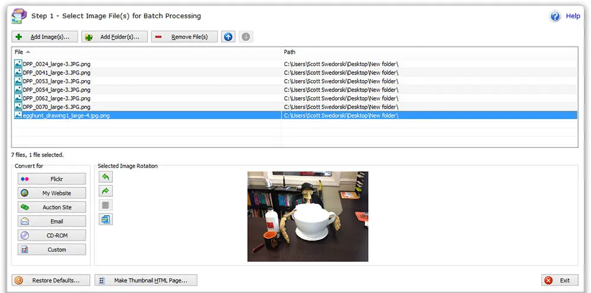This screenshot has width=591, height=293.
Task: Click path cell of egghunt_drawing1 row
Action: (429, 116)
